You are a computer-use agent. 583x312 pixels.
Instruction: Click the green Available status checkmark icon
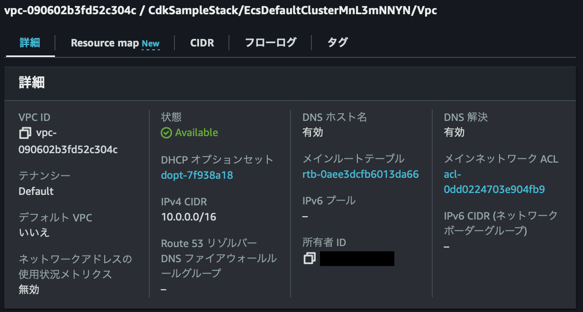tap(166, 132)
